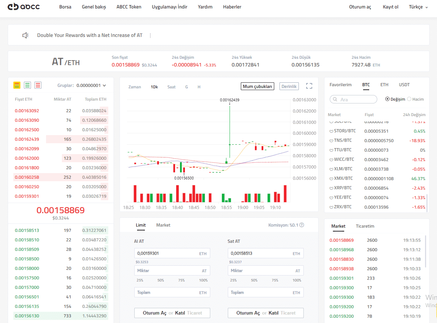The height and width of the screenshot is (323, 437).
Task: Favorite the XRP/BTC market heart icon
Action: pos(331,188)
